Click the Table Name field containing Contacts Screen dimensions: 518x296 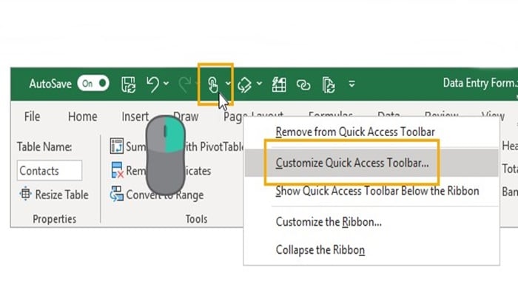(50, 170)
